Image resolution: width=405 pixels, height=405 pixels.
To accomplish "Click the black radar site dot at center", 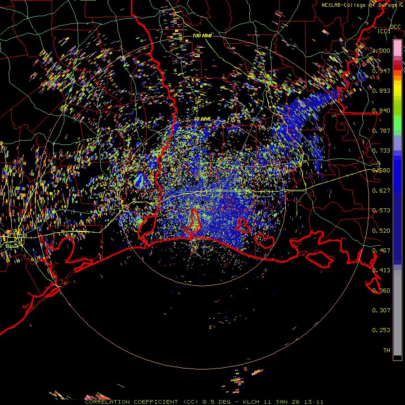I will (x=202, y=202).
